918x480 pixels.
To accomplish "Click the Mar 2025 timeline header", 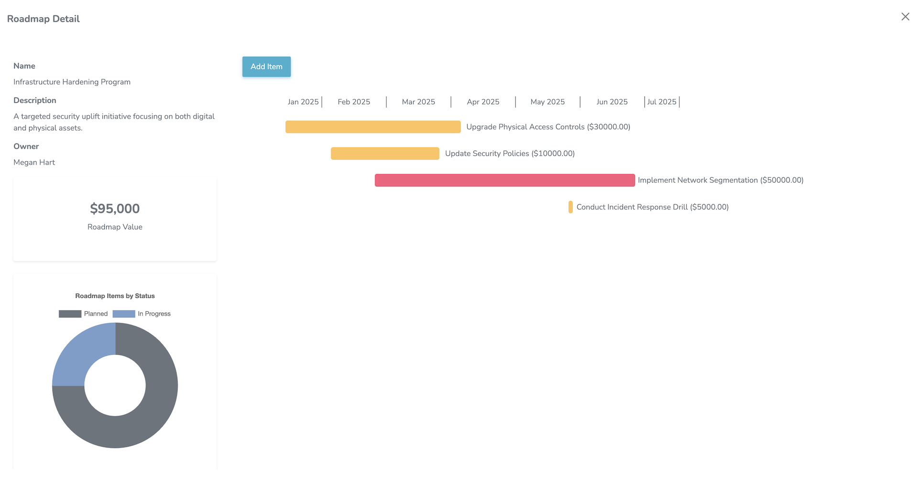I will click(418, 102).
